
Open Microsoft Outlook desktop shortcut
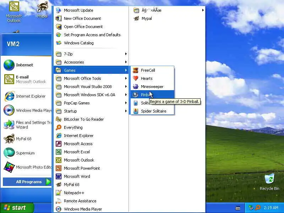(14, 12)
